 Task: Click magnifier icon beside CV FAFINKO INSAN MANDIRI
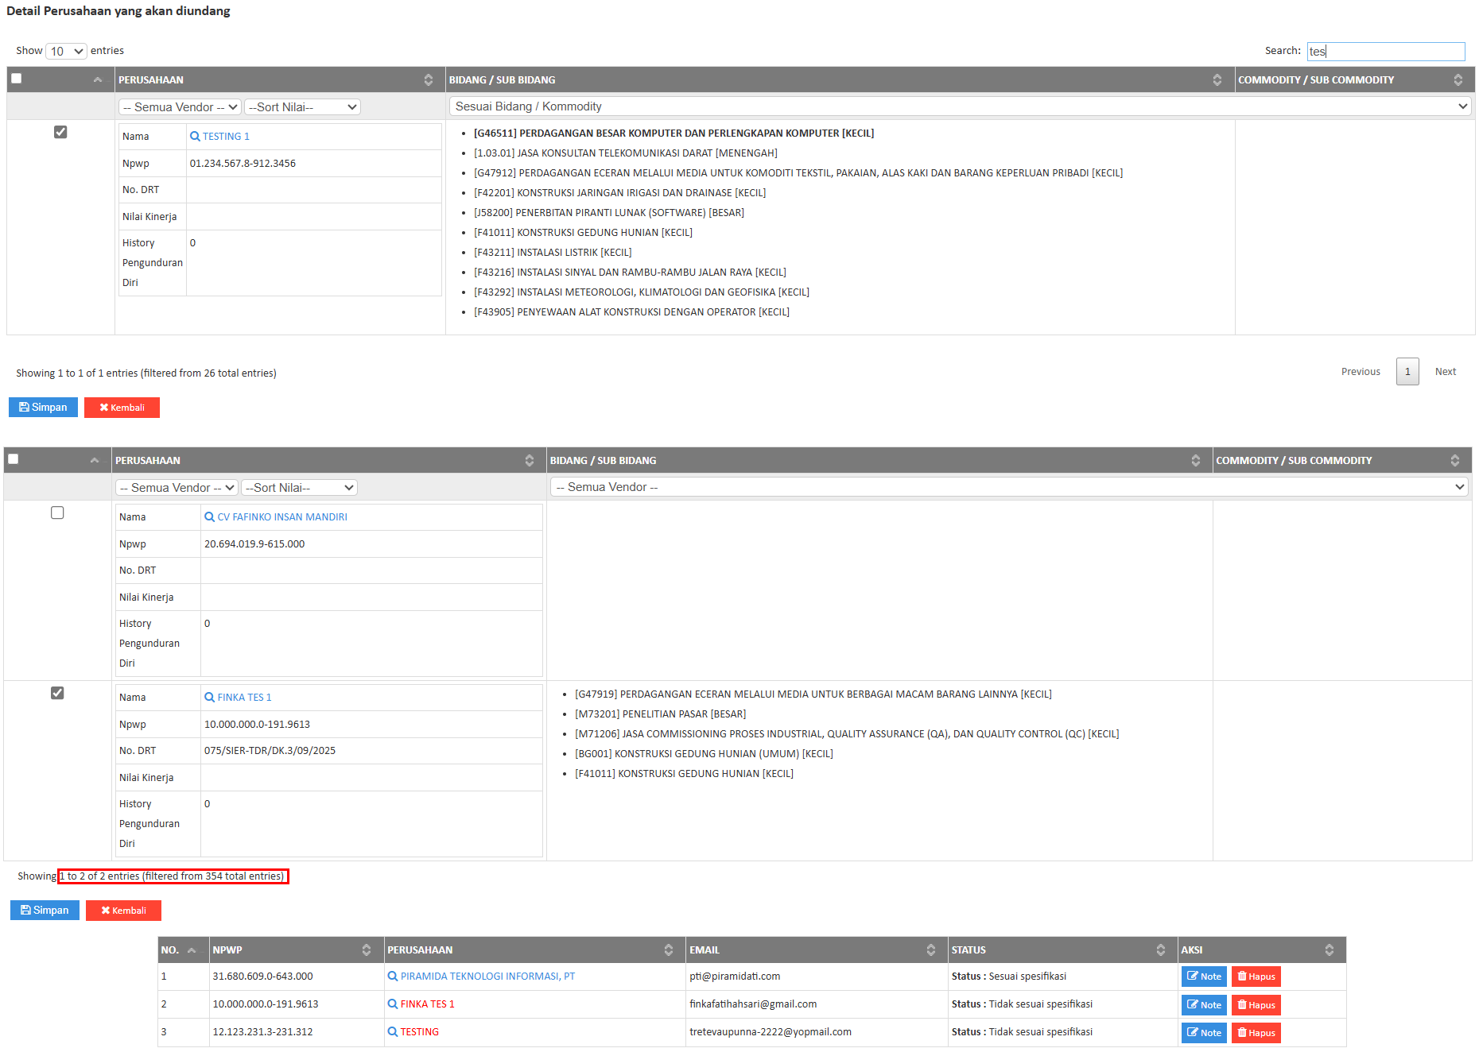tap(209, 517)
